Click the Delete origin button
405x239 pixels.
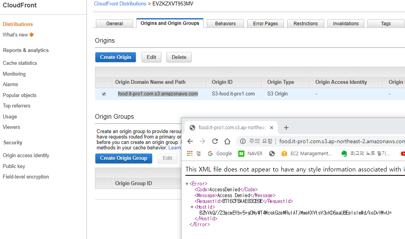click(x=179, y=57)
